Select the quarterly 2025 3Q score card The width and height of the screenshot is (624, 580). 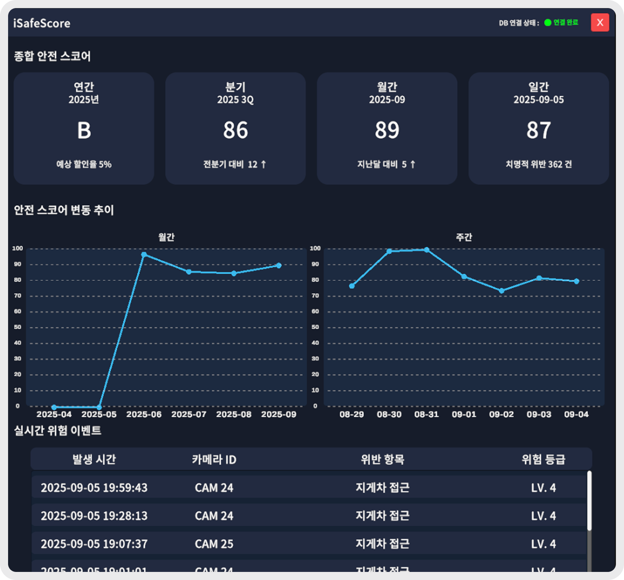(236, 128)
